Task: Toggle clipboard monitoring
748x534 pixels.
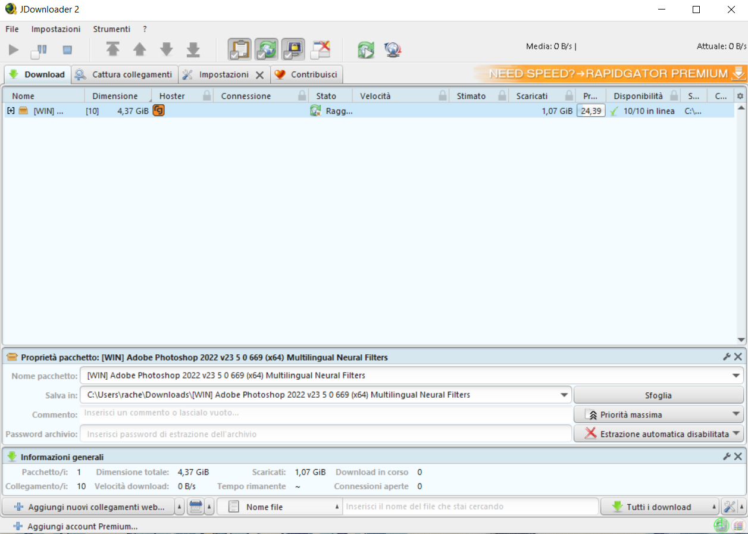Action: point(240,49)
